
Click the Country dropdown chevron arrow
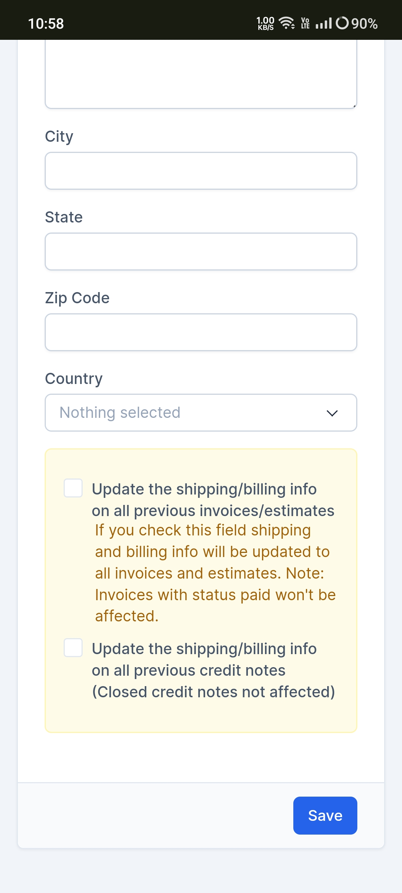[332, 413]
